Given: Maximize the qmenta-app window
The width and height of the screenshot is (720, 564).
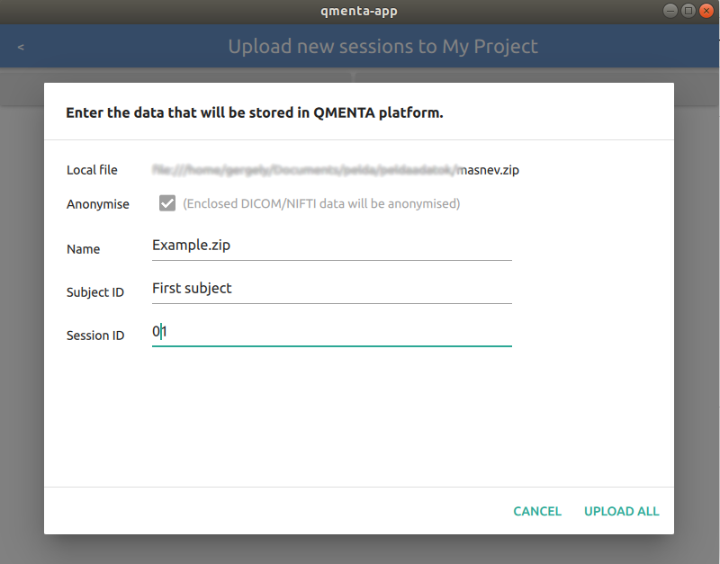Looking at the screenshot, I should pyautogui.click(x=688, y=11).
